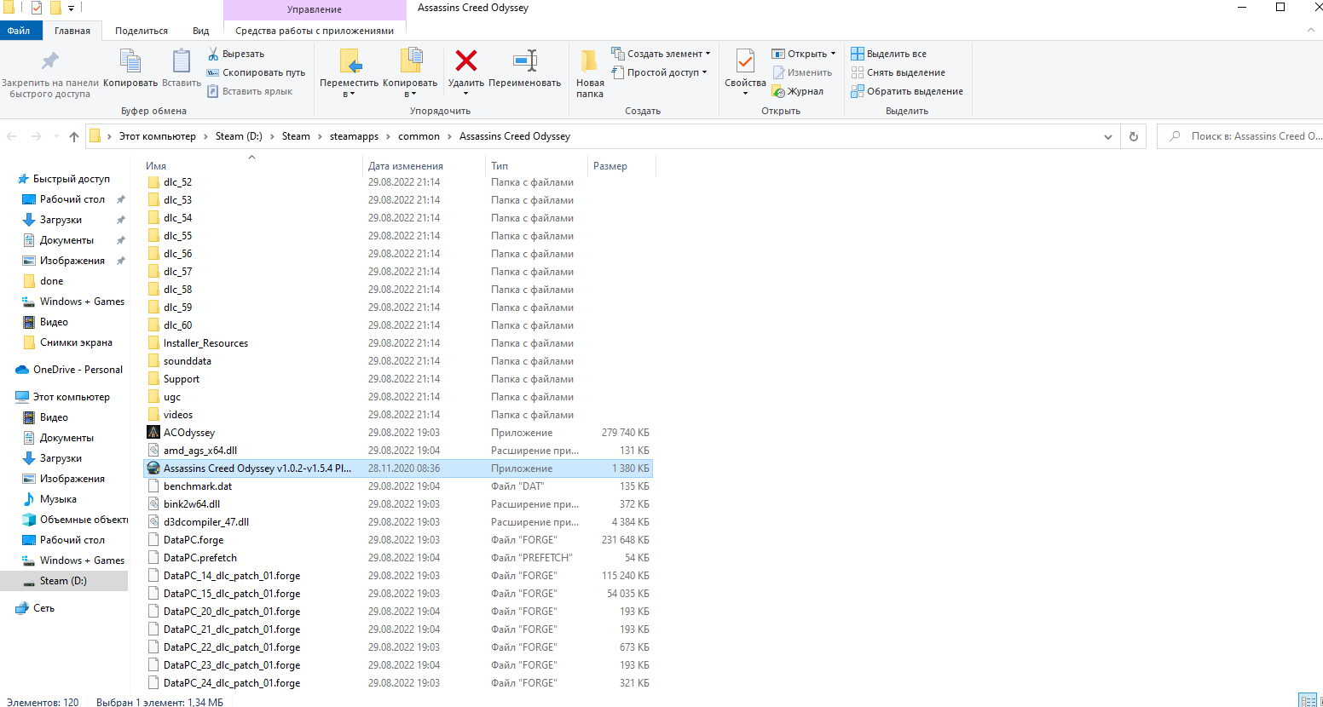Screen dimensions: 1323x707
Task: Click the common breadcrumb in address bar
Action: tap(419, 136)
